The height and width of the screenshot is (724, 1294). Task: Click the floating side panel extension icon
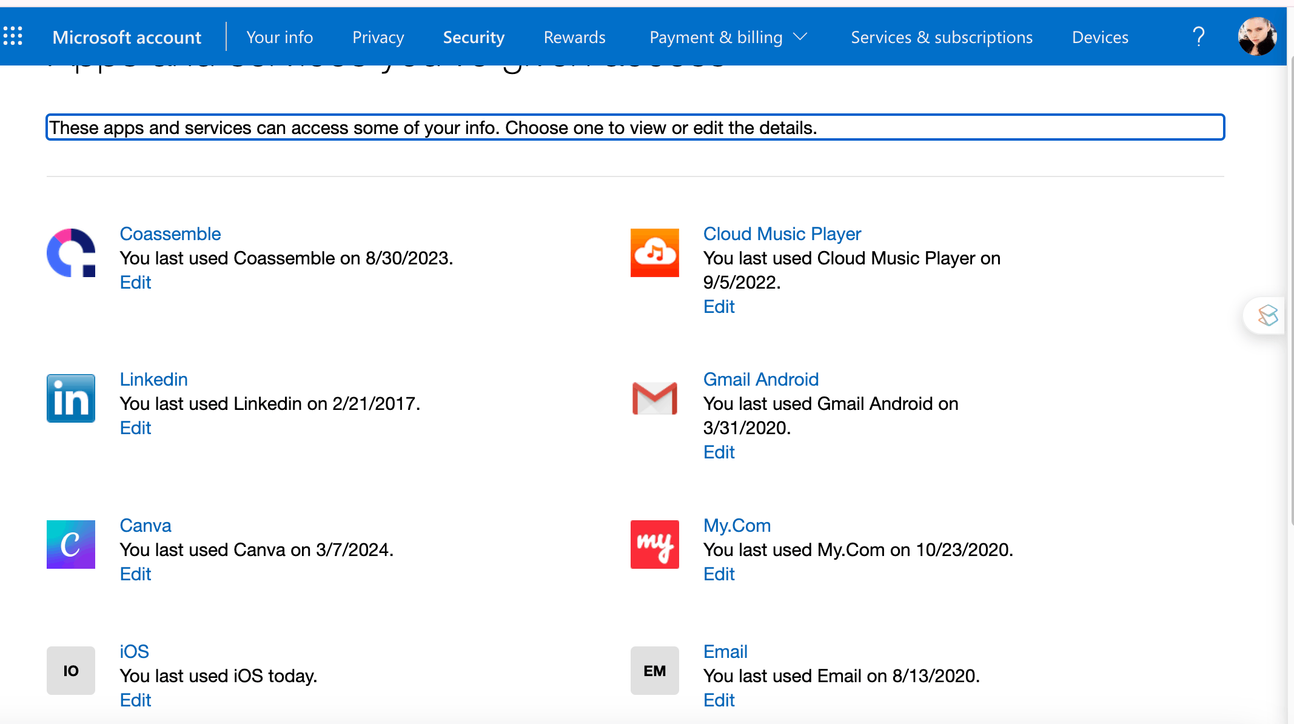tap(1268, 315)
